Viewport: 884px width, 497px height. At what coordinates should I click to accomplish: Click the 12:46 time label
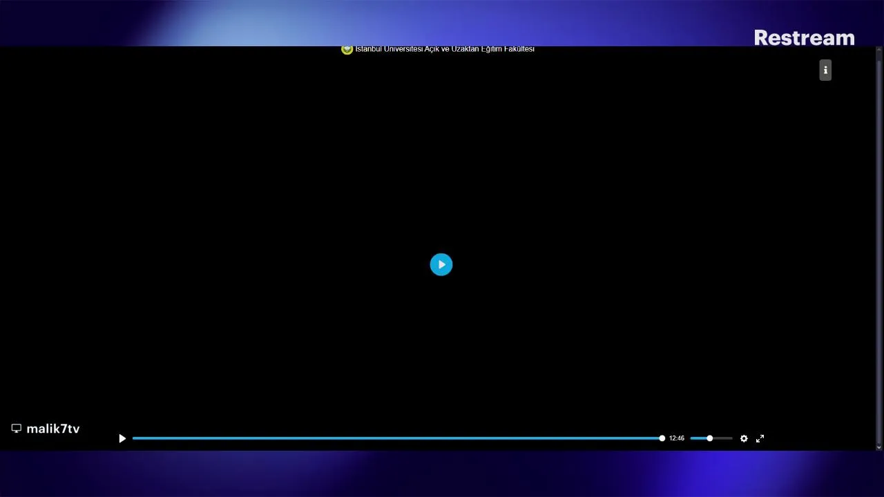[677, 438]
